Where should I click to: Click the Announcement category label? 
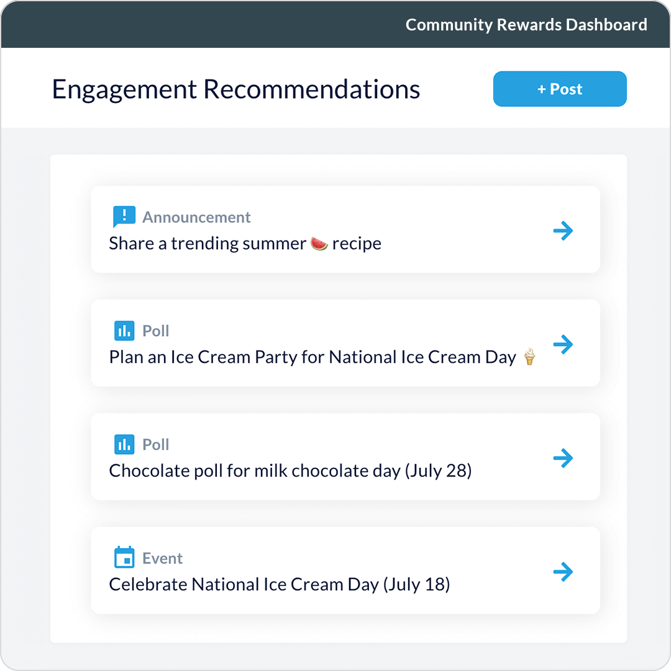pos(196,217)
